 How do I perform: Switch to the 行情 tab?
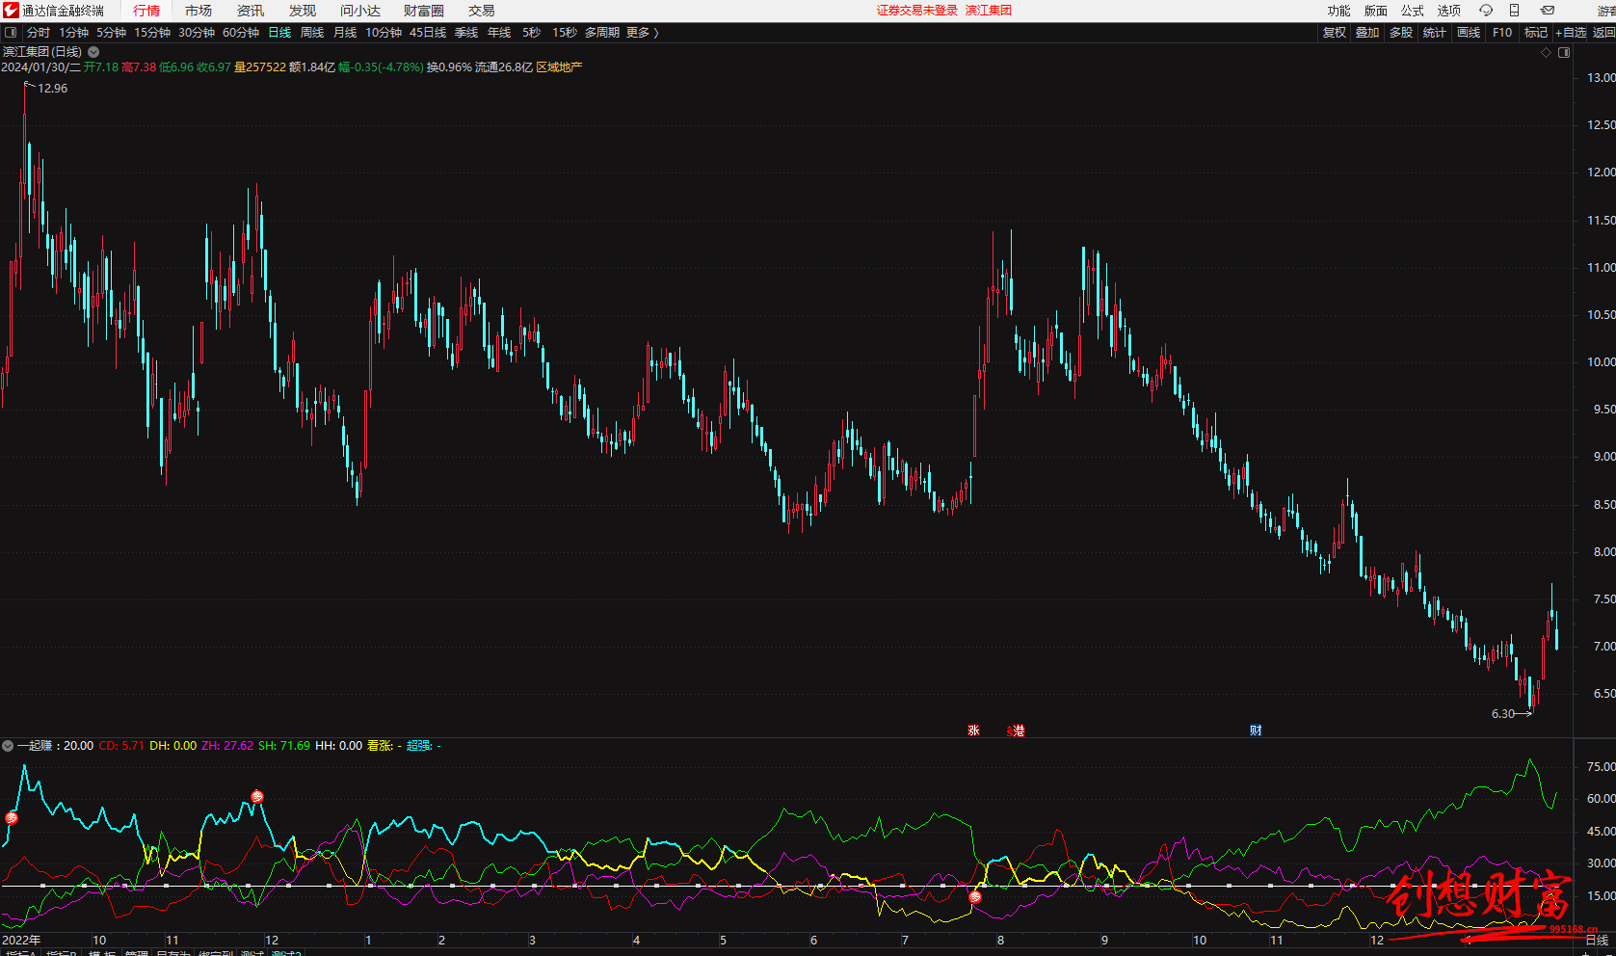(x=146, y=11)
